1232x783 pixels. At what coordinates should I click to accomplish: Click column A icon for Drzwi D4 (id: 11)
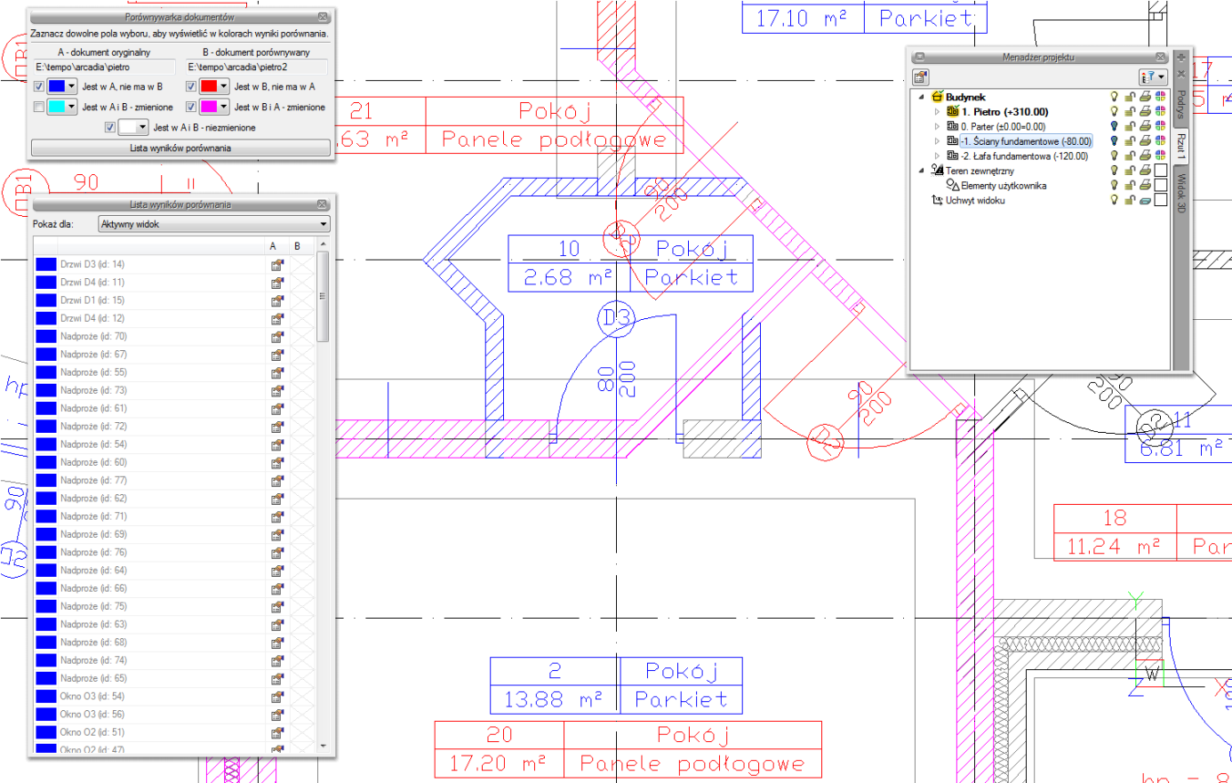pyautogui.click(x=277, y=283)
